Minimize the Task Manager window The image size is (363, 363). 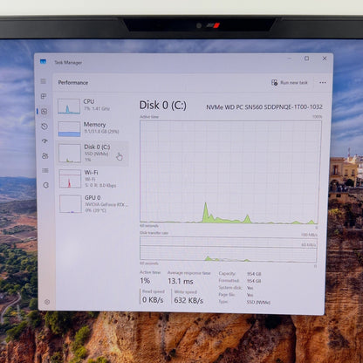coord(290,58)
